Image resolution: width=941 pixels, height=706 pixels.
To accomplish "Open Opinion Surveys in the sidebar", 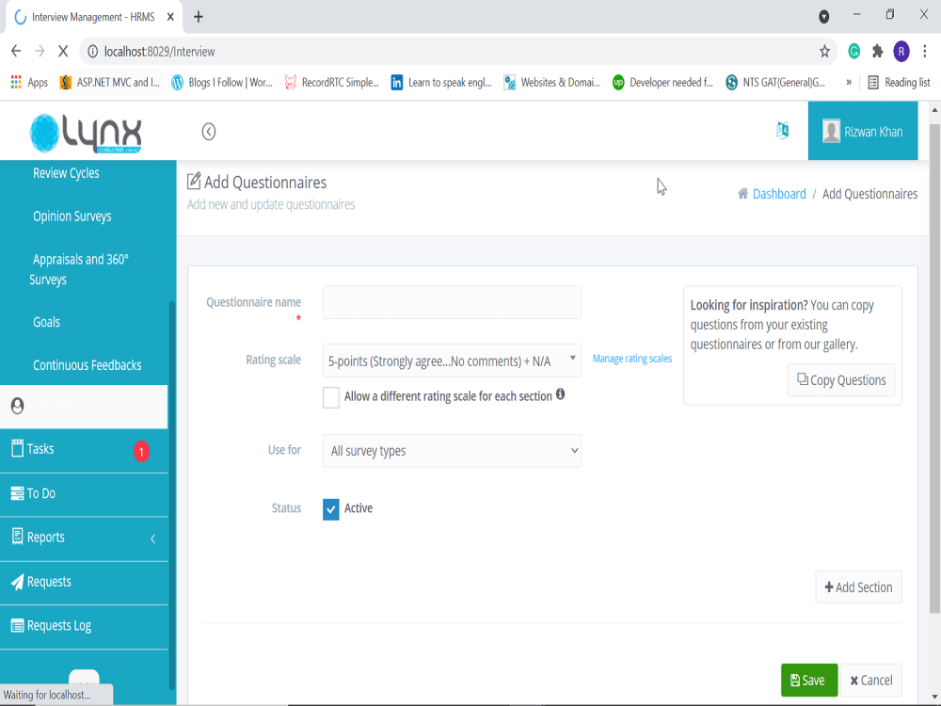I will click(72, 217).
